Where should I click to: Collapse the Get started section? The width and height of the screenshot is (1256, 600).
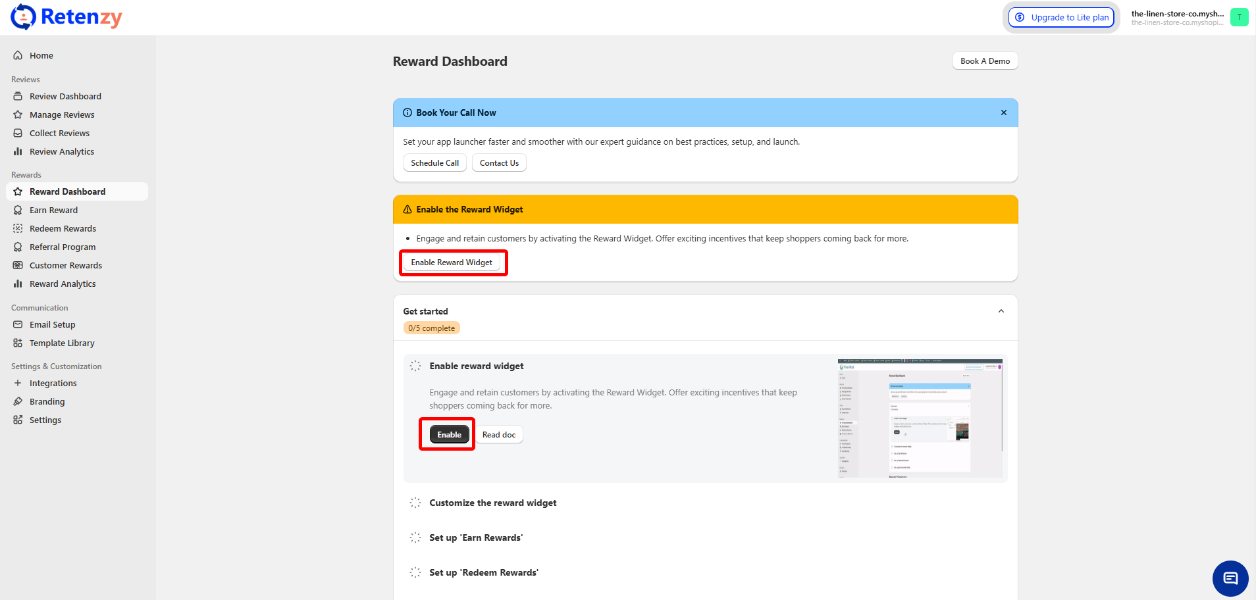1001,312
